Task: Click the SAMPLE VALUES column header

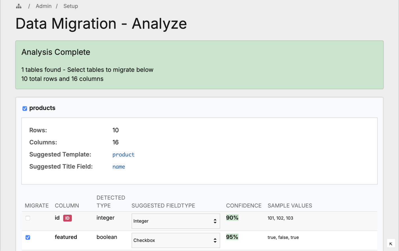Action: (290, 206)
